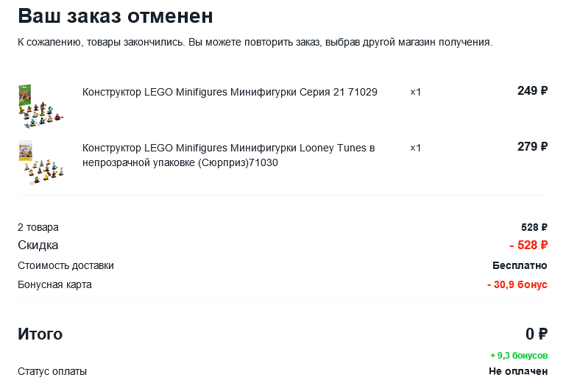Viewport: 566px width, 391px height.
Task: Open the LEGO Minifigures Серия 21 71029 title
Action: [x=230, y=93]
